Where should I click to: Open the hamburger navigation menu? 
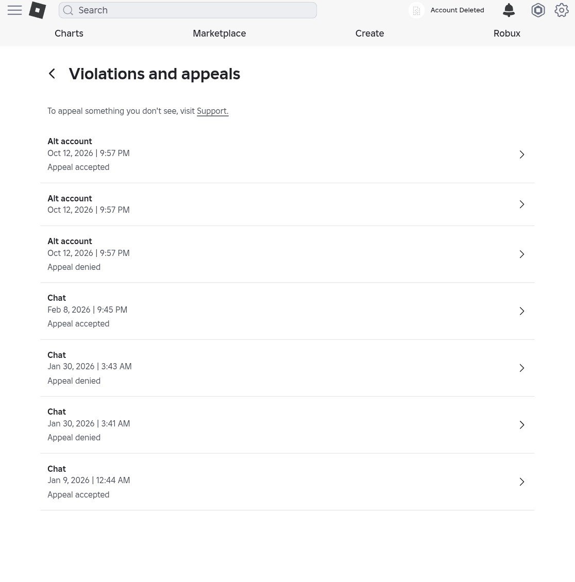coord(14,10)
